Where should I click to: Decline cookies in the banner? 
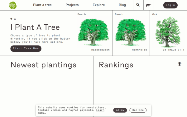tap(138, 110)
